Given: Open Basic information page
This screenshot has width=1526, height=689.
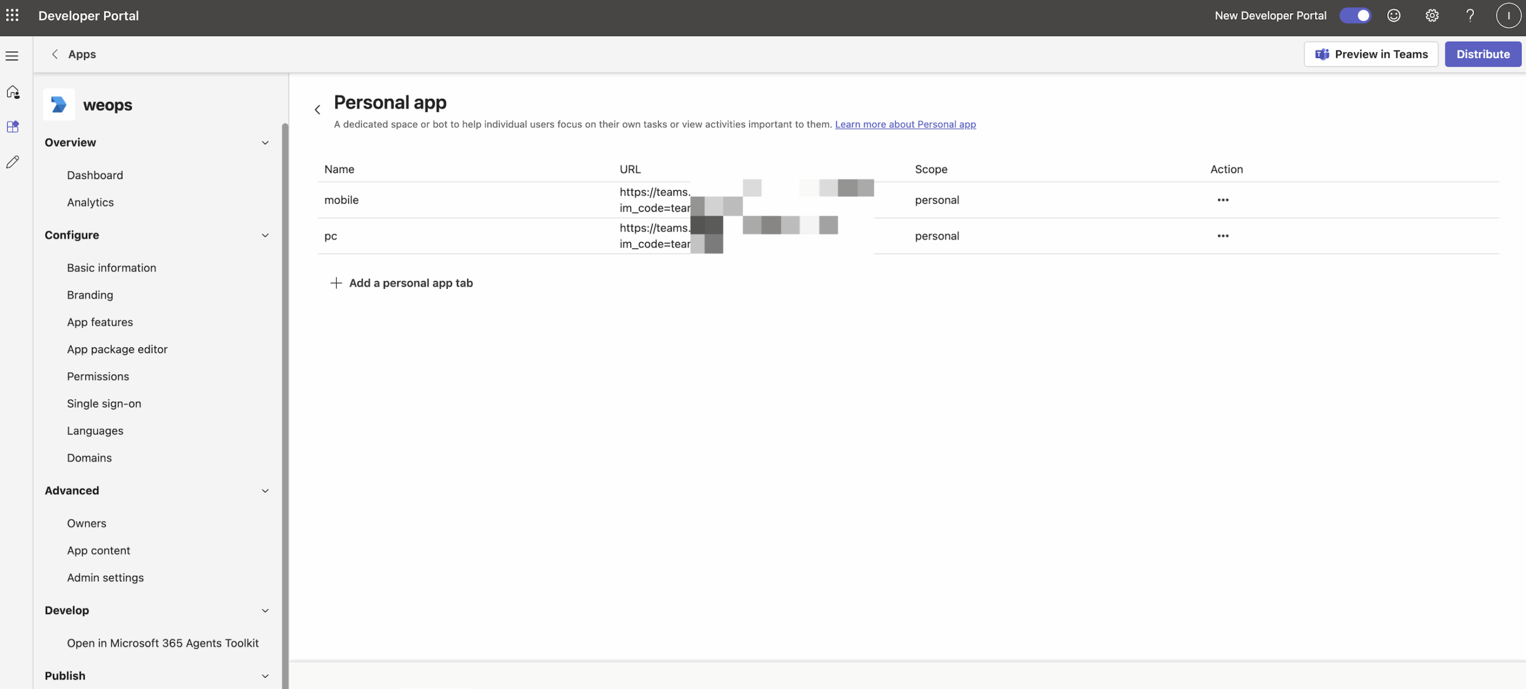Looking at the screenshot, I should coord(111,268).
